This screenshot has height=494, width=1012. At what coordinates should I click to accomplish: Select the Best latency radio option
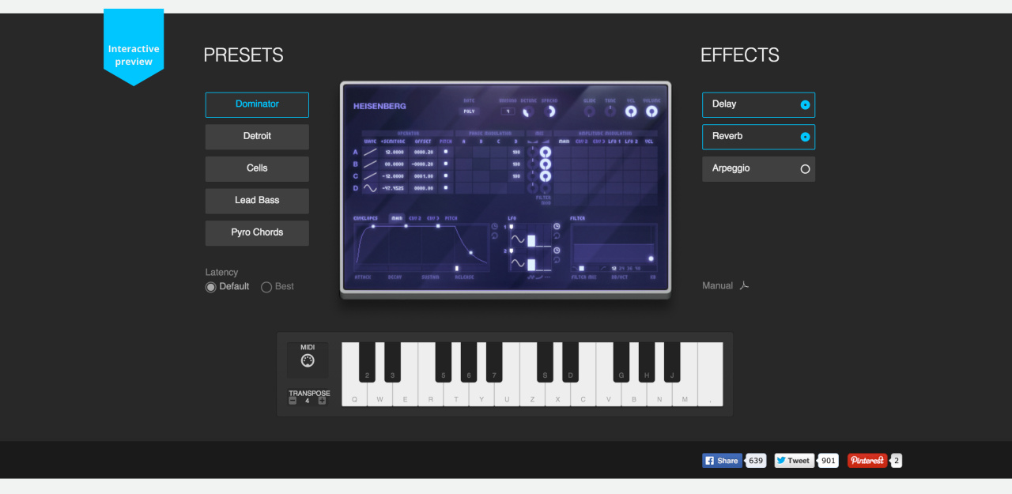(x=266, y=287)
